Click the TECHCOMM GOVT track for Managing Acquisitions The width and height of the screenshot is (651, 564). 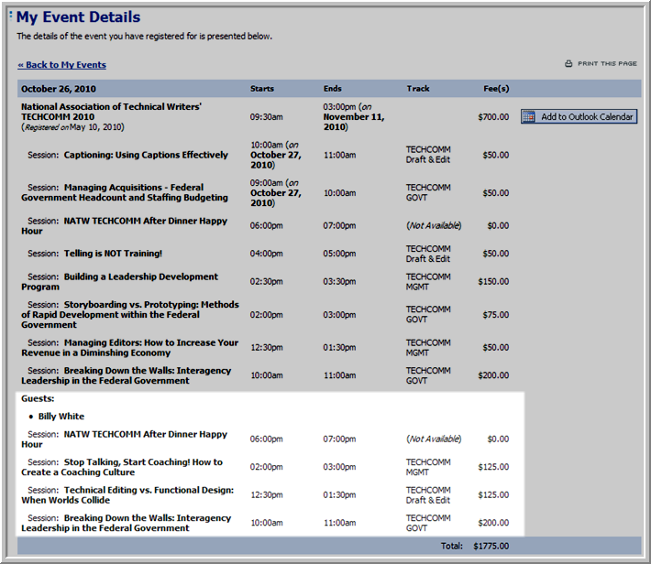[428, 193]
